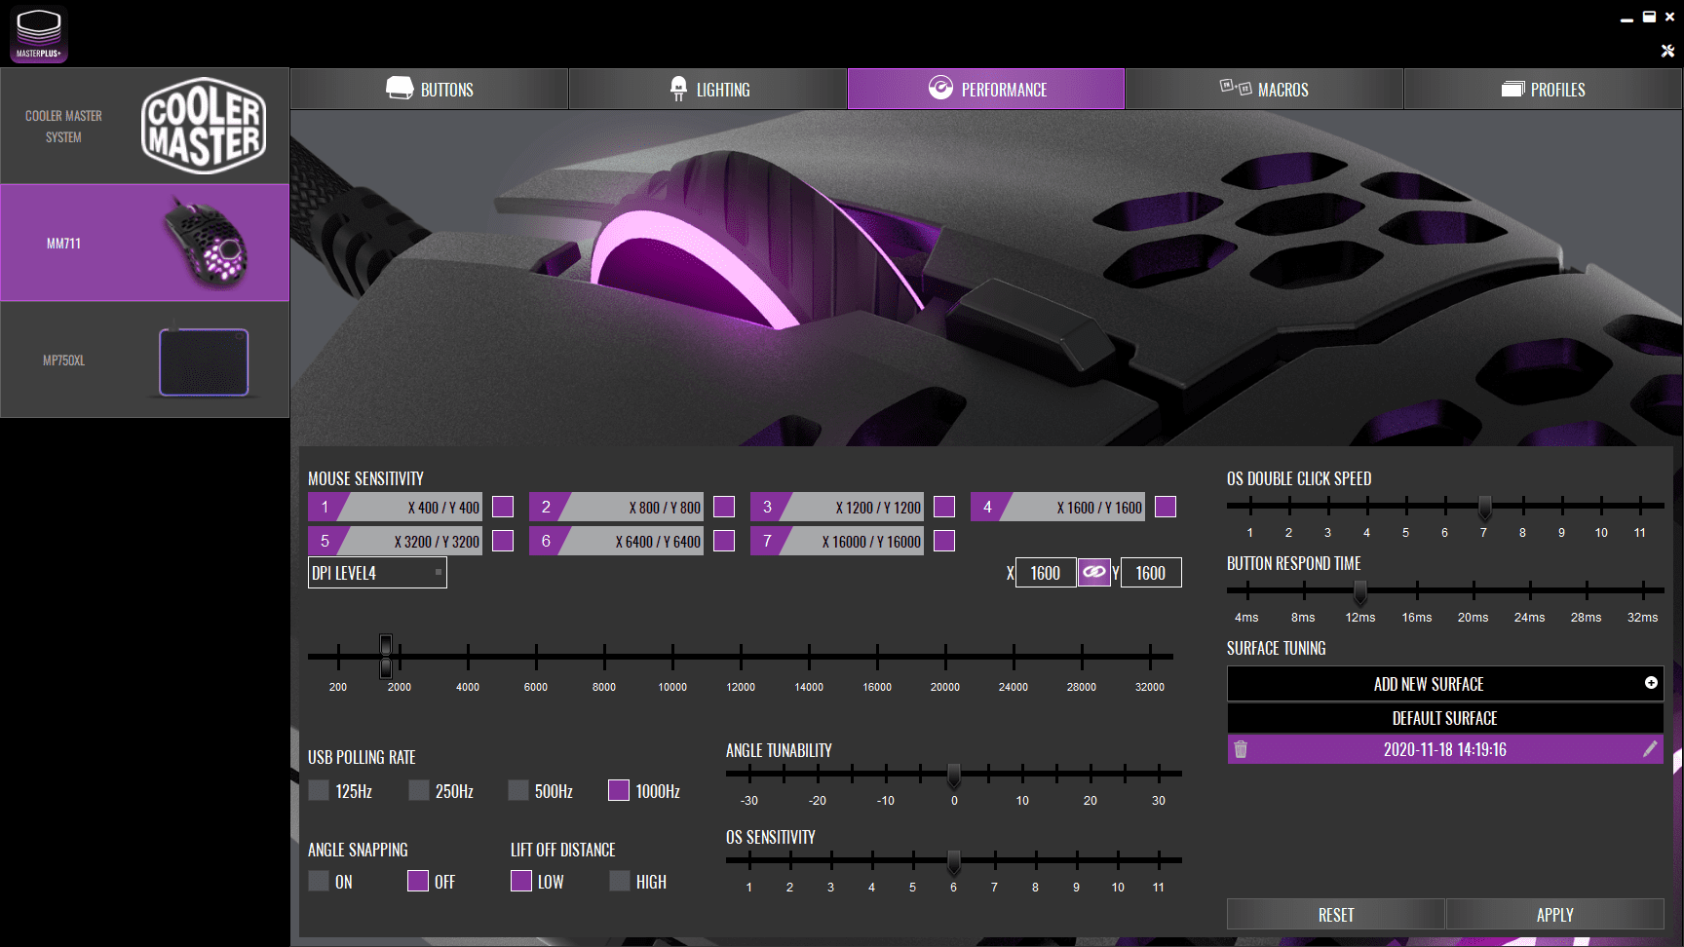Open the tools settings wrench icon
The image size is (1684, 947).
[1667, 51]
